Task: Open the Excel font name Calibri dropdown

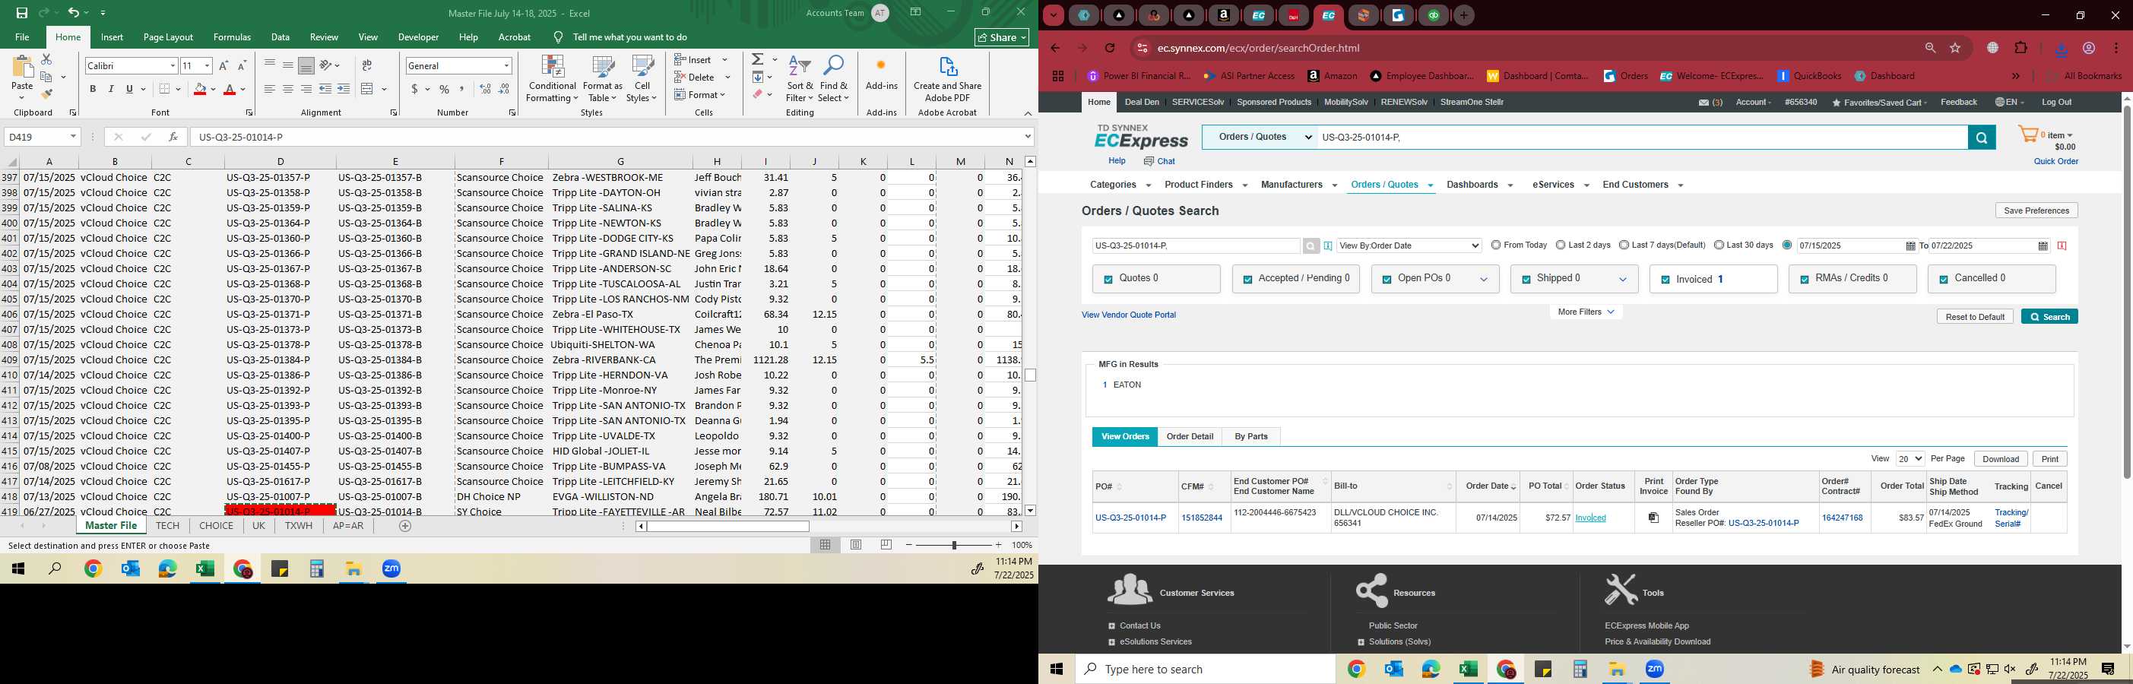Action: pyautogui.click(x=173, y=65)
